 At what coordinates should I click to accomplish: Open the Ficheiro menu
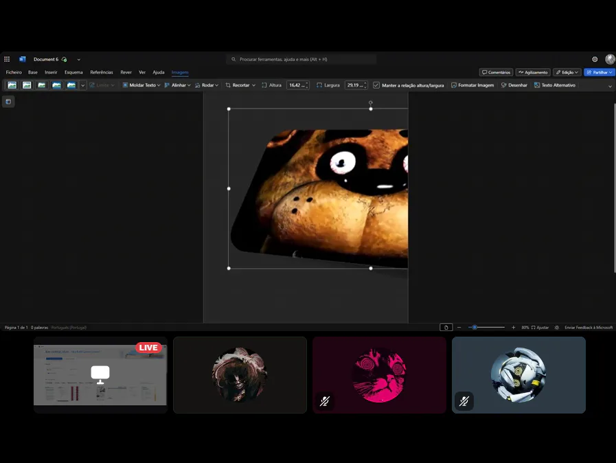[14, 72]
